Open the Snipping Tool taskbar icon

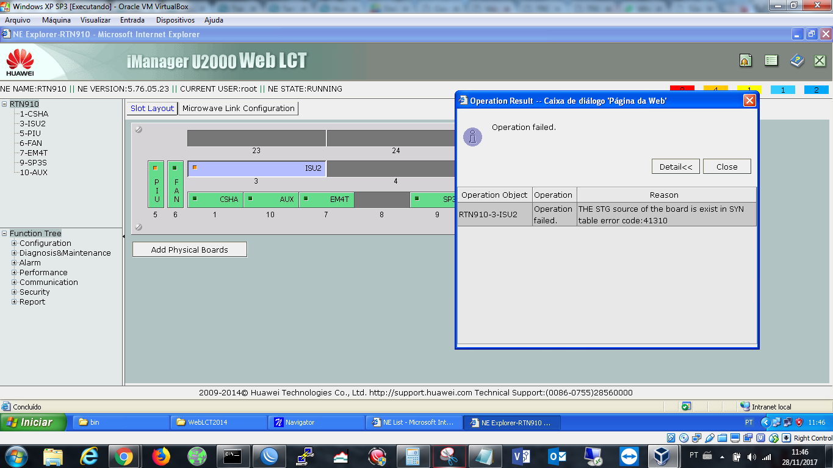point(449,456)
